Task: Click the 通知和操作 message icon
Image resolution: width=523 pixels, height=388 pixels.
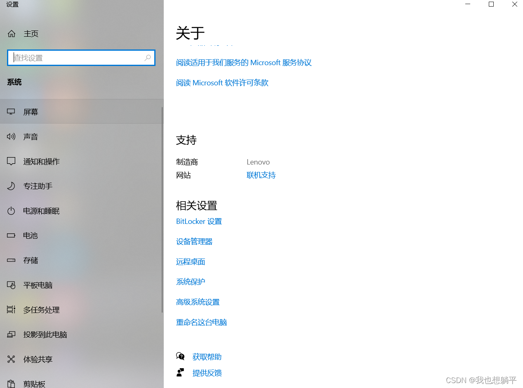Action: [11, 161]
